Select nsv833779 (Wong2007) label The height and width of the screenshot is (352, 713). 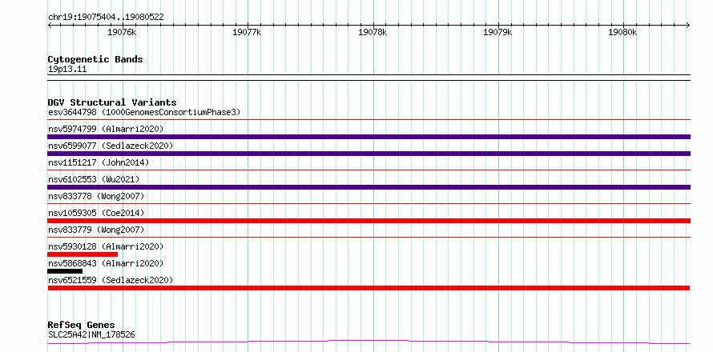tap(96, 230)
